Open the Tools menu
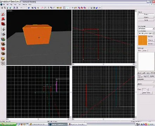Image resolution: width=155 pixels, height=126 pixels. pyautogui.click(x=20, y=5)
